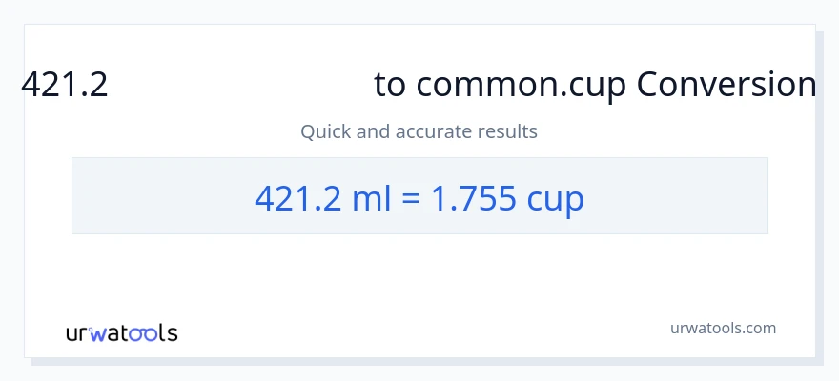Click the empty left area of the result box

pyautogui.click(x=153, y=196)
